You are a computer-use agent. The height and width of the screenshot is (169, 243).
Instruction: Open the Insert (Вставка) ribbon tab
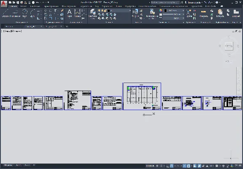point(24,6)
